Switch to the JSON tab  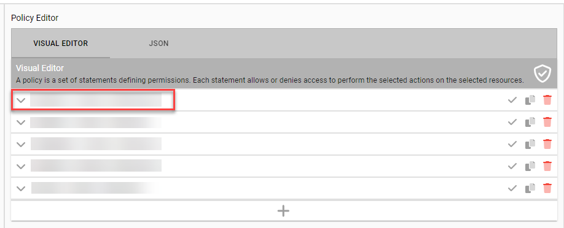tap(159, 44)
